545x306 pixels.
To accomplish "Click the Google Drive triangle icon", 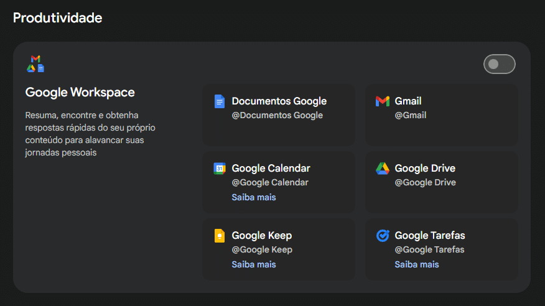I will pyautogui.click(x=383, y=169).
